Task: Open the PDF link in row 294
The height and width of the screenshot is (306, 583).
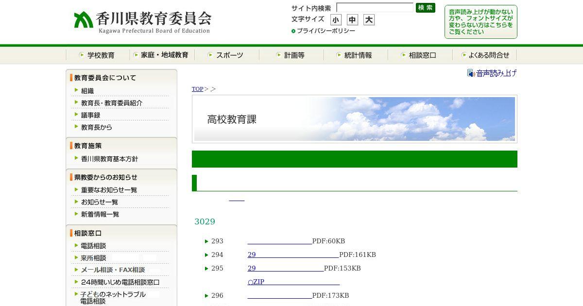Action: pyautogui.click(x=293, y=255)
